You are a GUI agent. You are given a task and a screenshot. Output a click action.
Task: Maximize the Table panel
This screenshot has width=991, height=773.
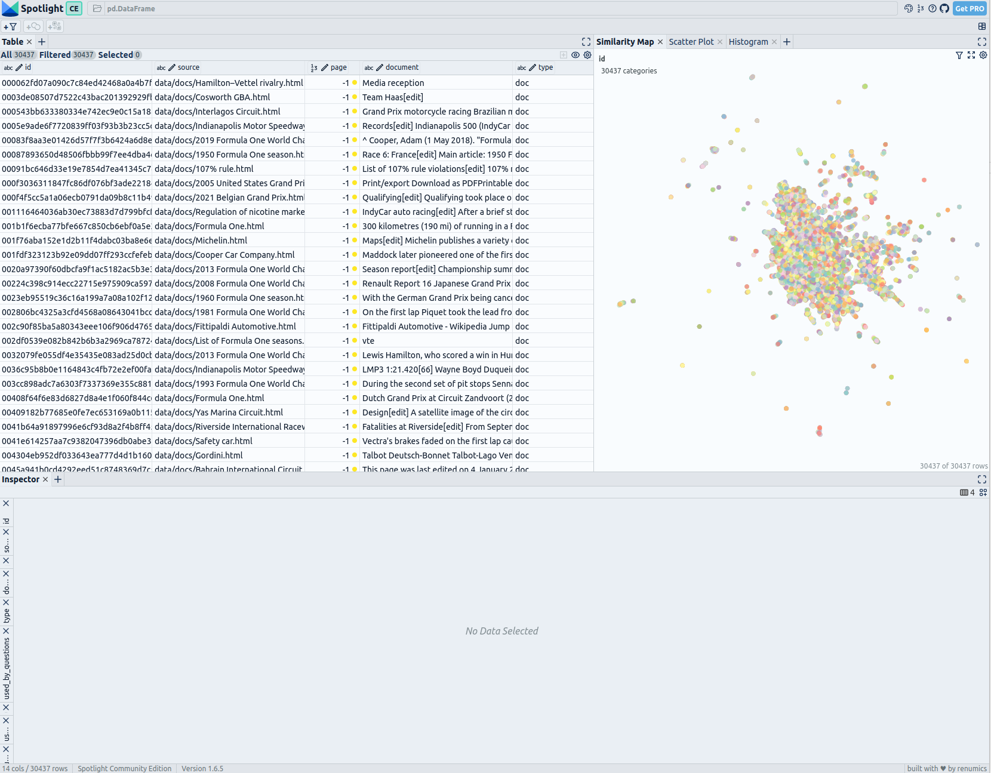[x=586, y=42]
